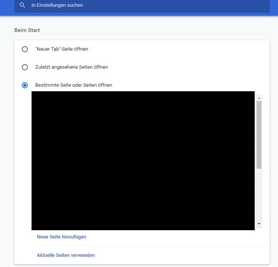Click the scrollbar down arrow of pages list
This screenshot has height=267, width=278.
tap(259, 224)
